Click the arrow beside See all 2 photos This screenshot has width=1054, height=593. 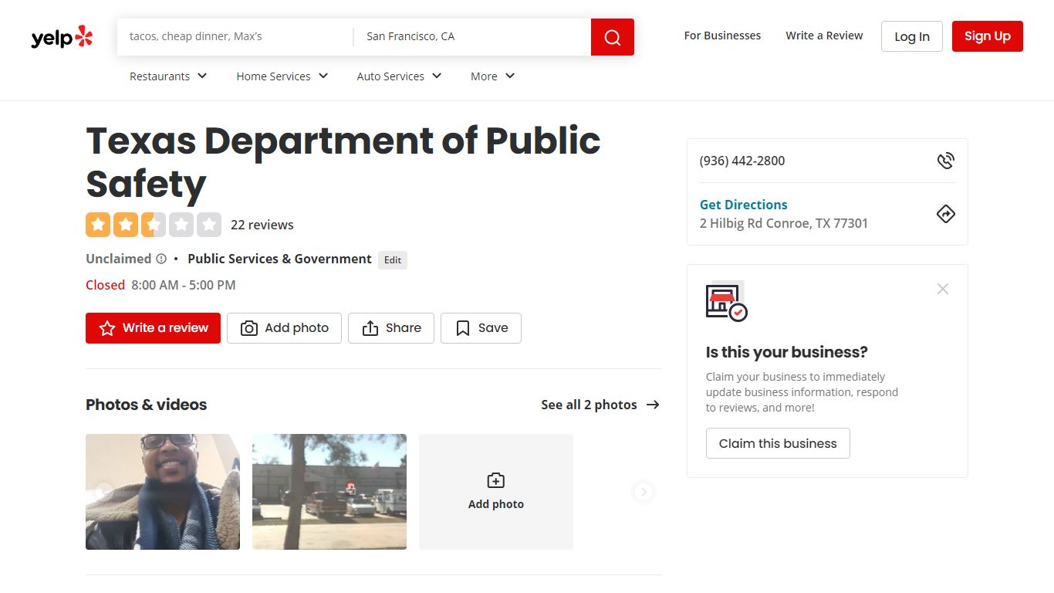(x=653, y=405)
